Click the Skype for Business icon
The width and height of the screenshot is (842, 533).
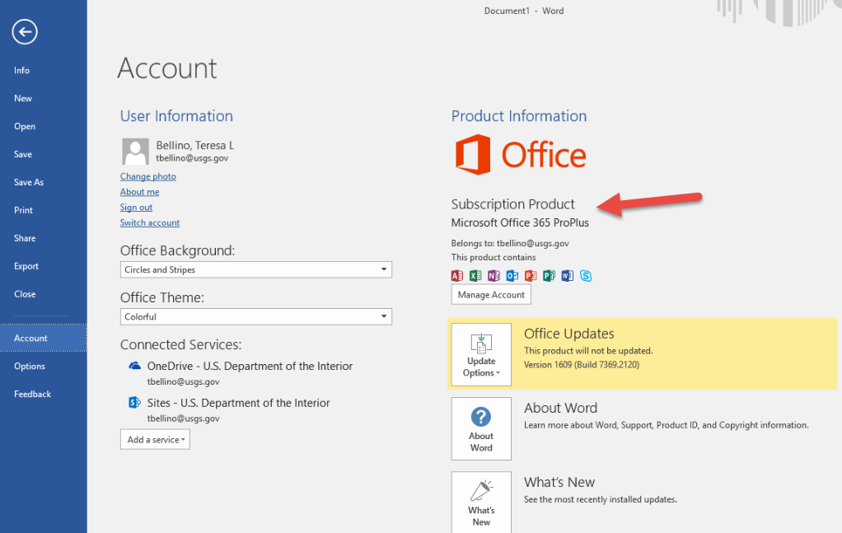point(586,276)
